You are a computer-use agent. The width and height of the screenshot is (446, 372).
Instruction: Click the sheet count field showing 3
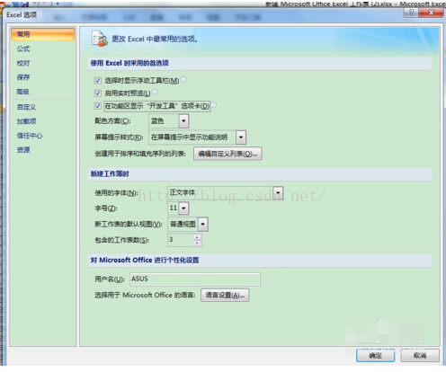pyautogui.click(x=180, y=240)
